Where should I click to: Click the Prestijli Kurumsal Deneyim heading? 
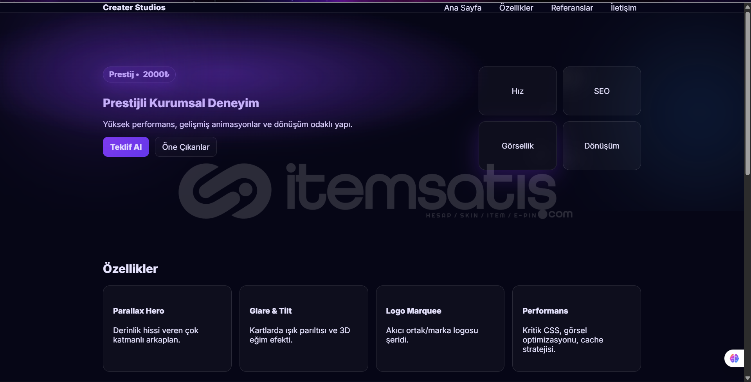pyautogui.click(x=181, y=103)
